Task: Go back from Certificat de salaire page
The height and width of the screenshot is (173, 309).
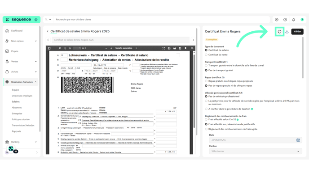Action: [48, 31]
